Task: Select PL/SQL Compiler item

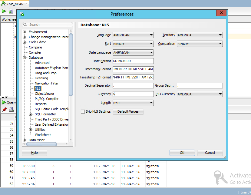Action: [x=47, y=99]
